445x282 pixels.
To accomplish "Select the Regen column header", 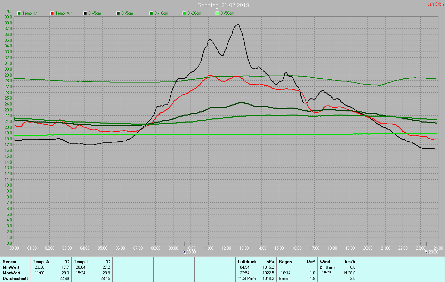I will [x=285, y=261].
